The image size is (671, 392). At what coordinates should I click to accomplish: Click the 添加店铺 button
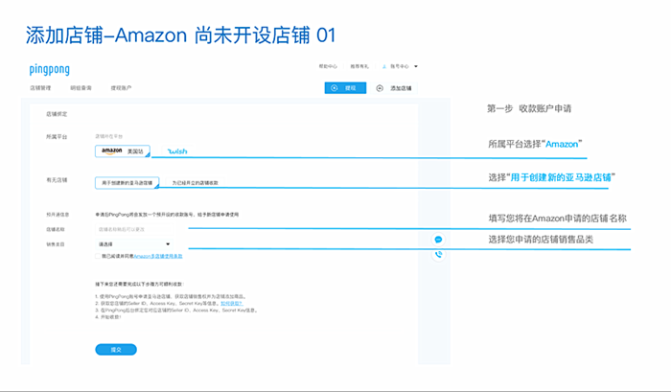coord(394,88)
